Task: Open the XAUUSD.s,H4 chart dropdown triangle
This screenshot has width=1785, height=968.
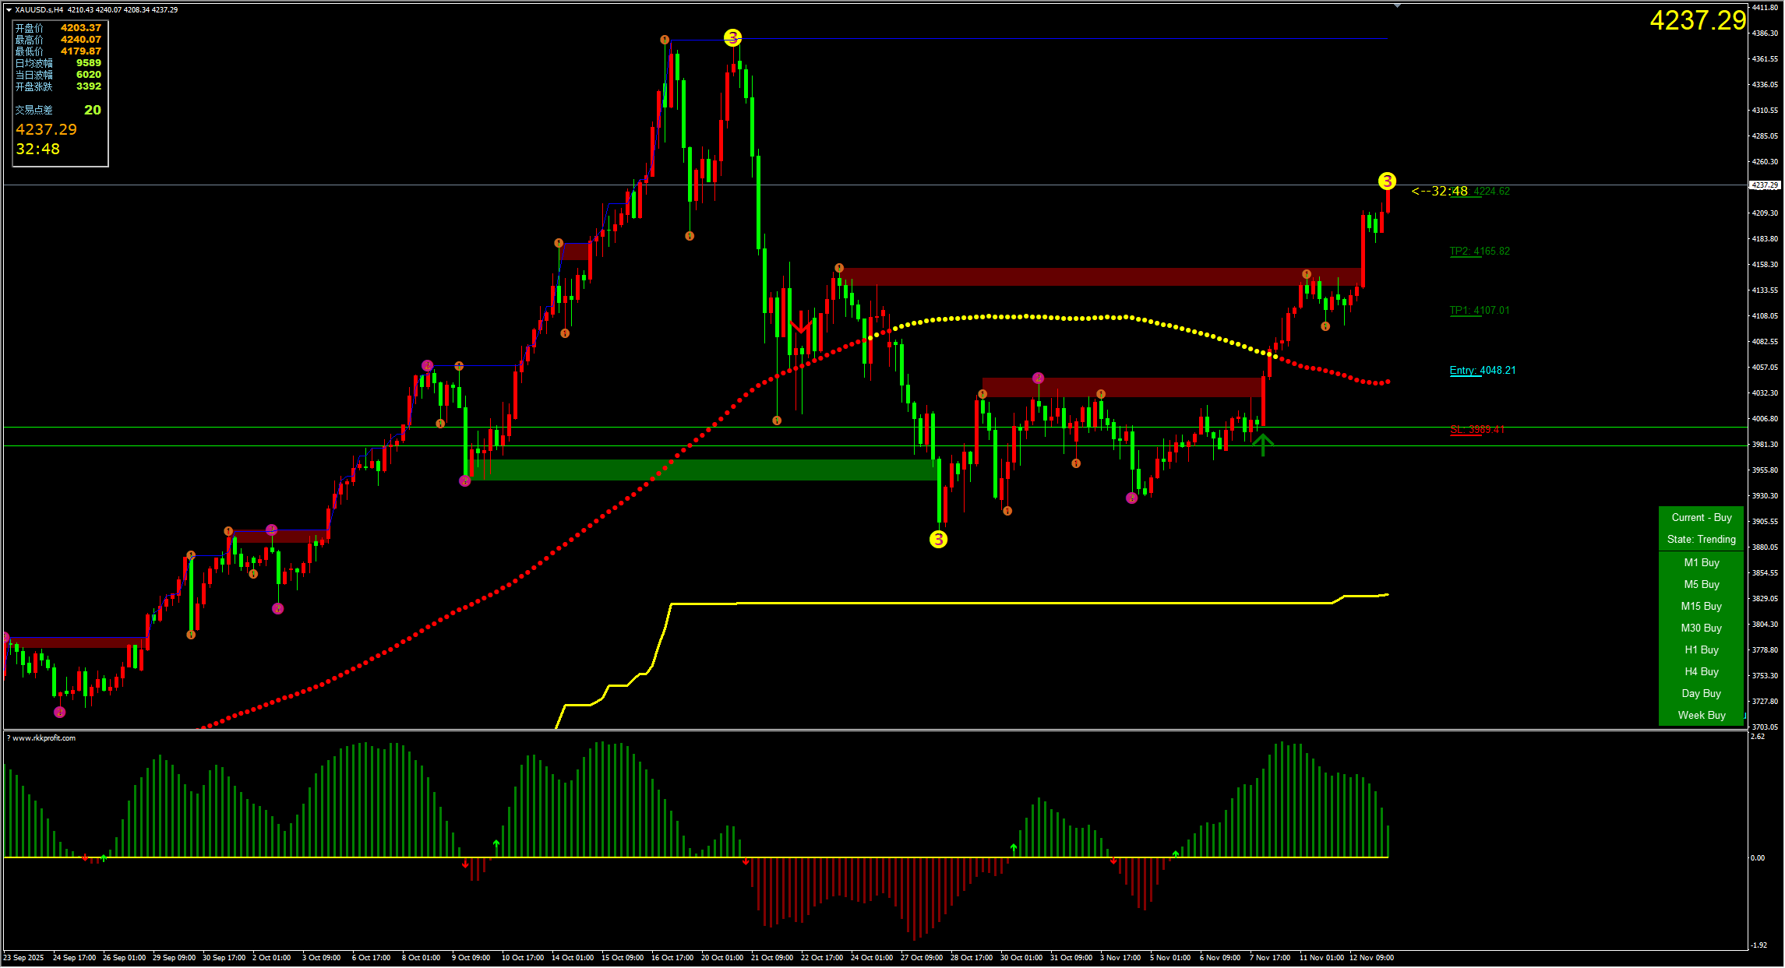Action: pyautogui.click(x=9, y=10)
